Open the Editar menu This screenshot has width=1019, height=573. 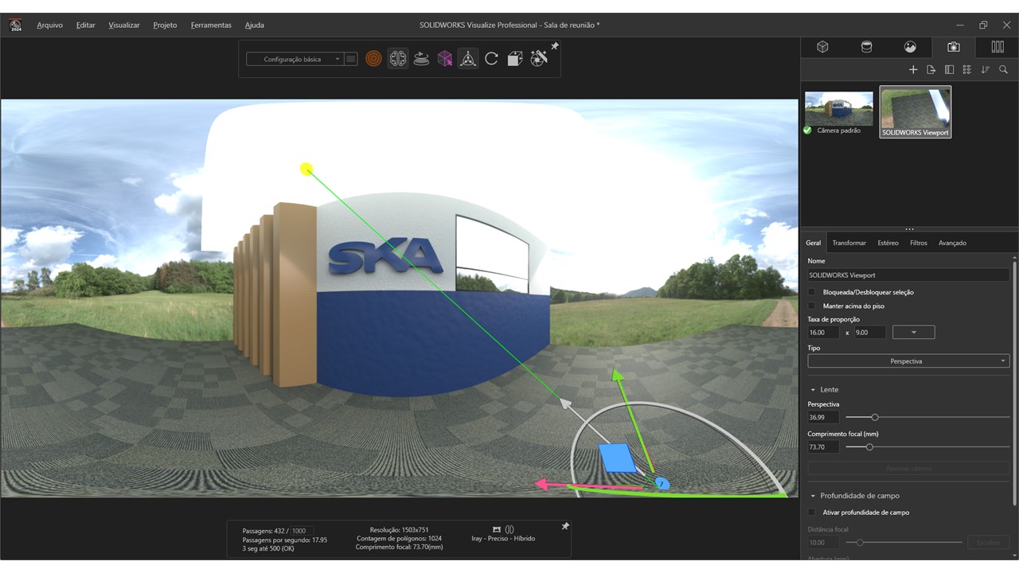[86, 25]
